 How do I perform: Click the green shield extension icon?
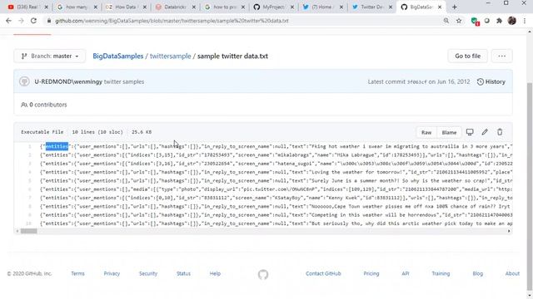point(475,21)
